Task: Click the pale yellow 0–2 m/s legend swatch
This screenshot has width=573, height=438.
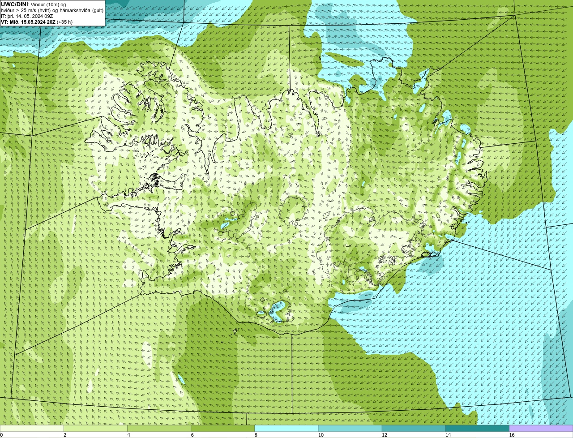Action: (32, 428)
